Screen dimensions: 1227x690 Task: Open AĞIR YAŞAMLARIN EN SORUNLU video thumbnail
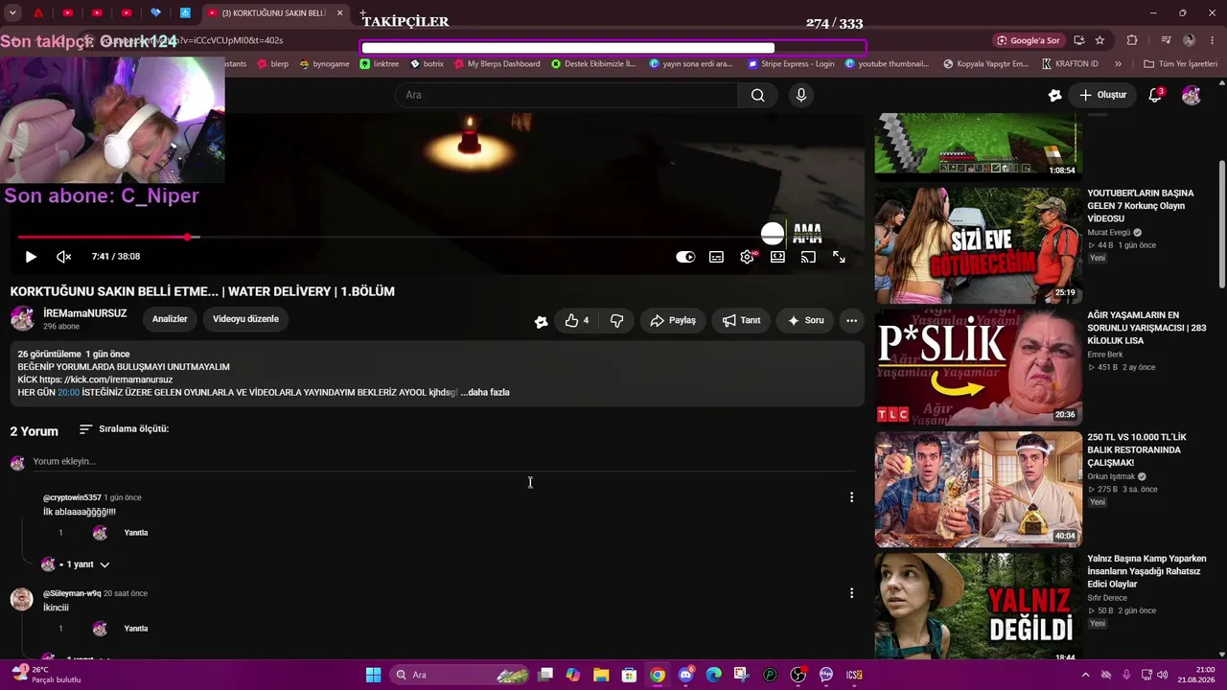coord(978,367)
